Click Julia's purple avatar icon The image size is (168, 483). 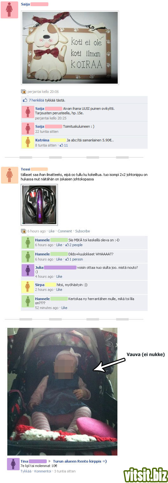pos(28,271)
